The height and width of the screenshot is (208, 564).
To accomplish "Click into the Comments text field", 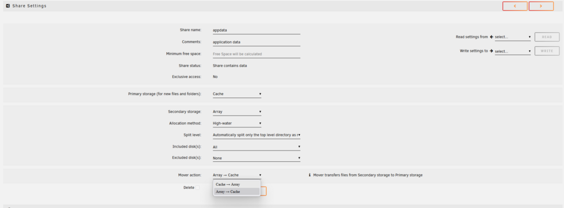I will click(256, 42).
